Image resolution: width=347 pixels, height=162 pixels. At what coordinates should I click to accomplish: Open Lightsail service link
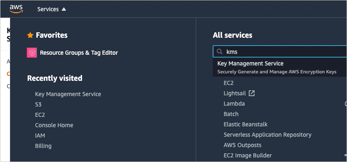pos(235,93)
